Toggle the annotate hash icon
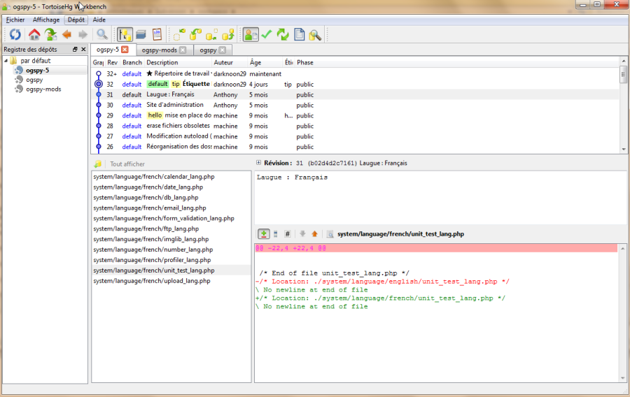The image size is (630, 397). (x=287, y=233)
